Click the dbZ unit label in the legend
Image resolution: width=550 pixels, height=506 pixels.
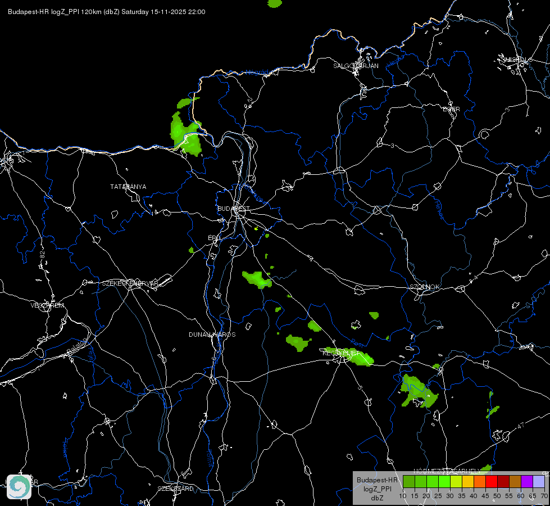pos(378,498)
